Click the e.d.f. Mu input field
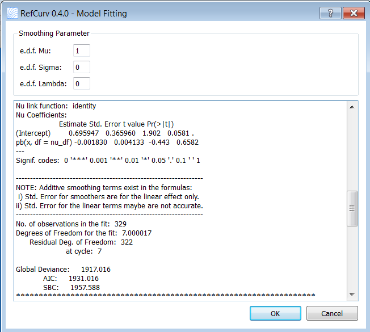Viewport: 370px width, 332px height. 82,51
